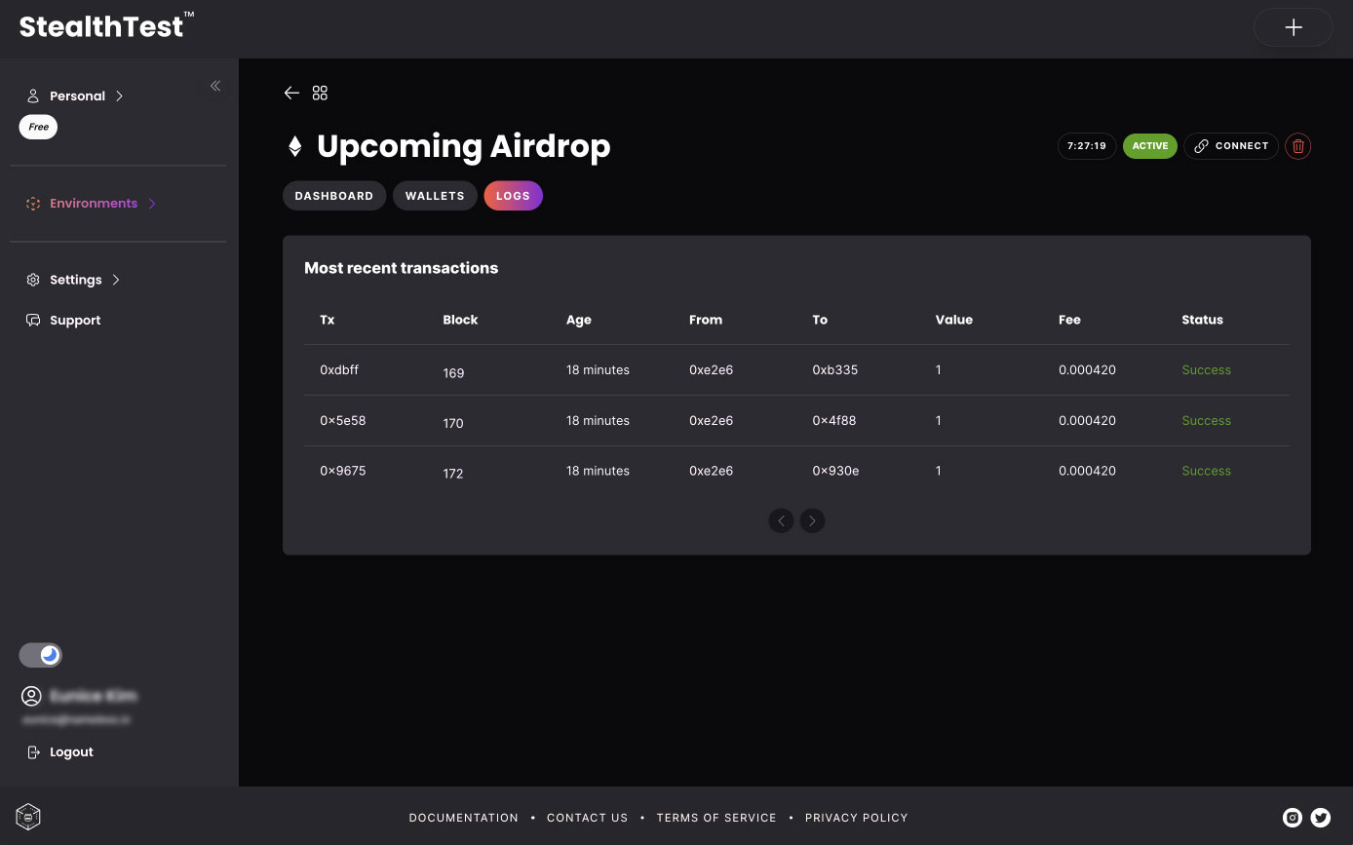
Task: Click the Connect button
Action: pos(1231,146)
